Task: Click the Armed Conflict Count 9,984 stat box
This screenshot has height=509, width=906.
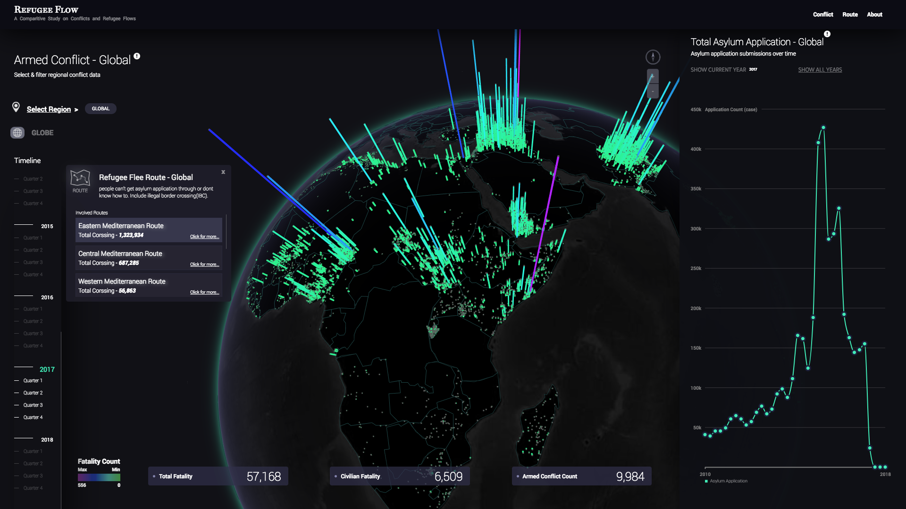Action: pyautogui.click(x=581, y=476)
